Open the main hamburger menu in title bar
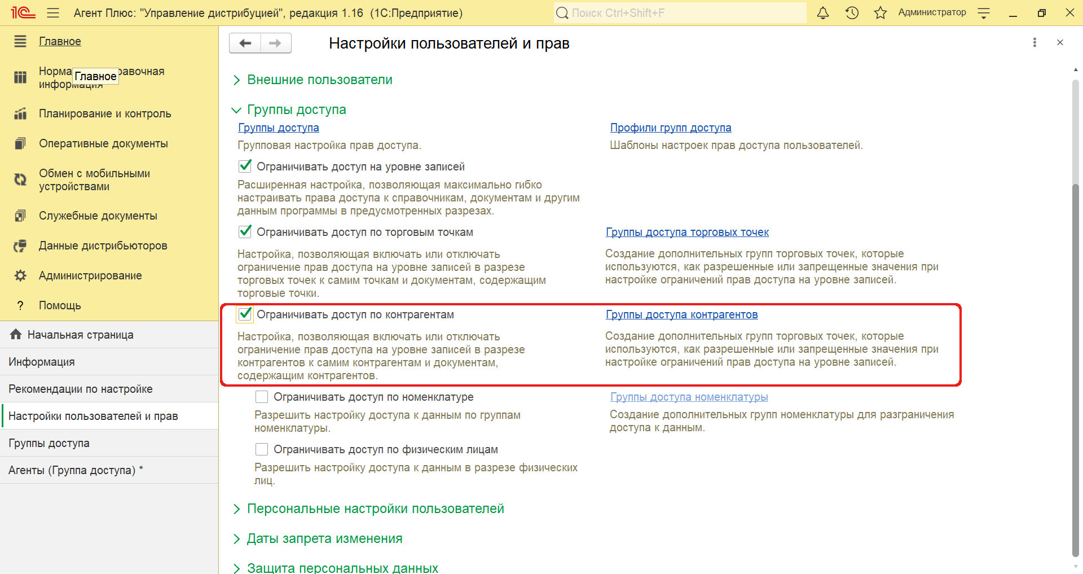This screenshot has width=1083, height=574. [53, 12]
